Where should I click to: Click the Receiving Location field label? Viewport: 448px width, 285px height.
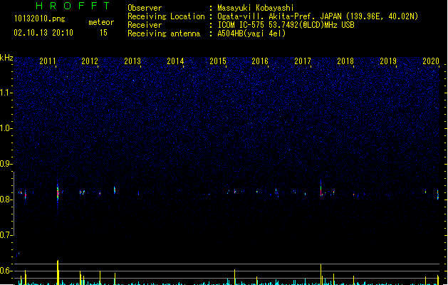(x=166, y=16)
